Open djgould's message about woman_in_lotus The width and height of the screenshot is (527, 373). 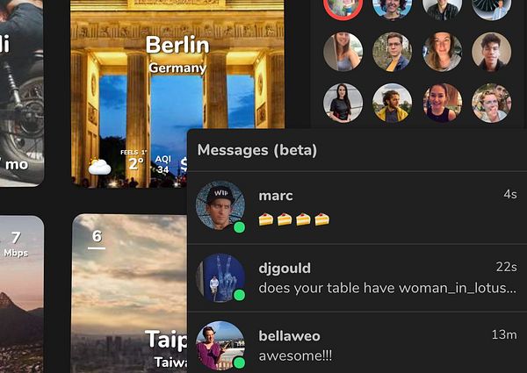[x=357, y=278]
